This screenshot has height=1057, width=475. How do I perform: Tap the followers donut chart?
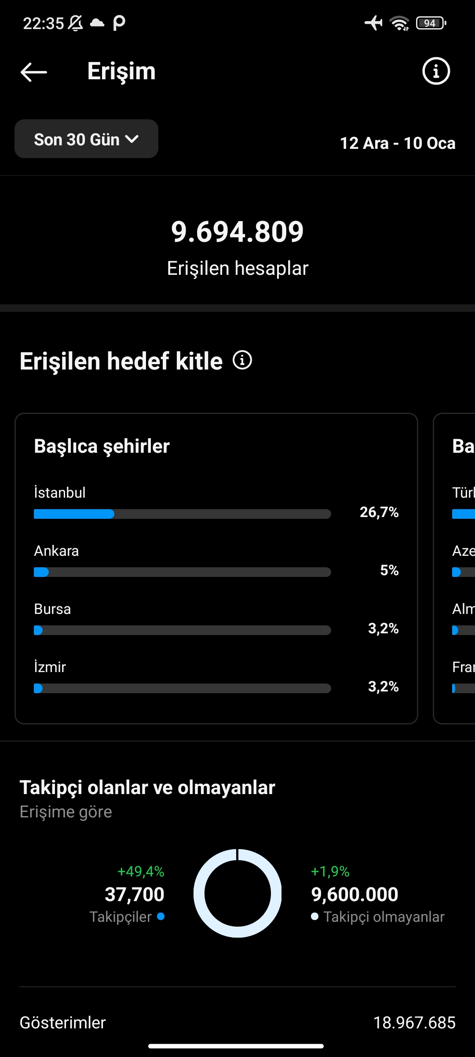point(237,893)
